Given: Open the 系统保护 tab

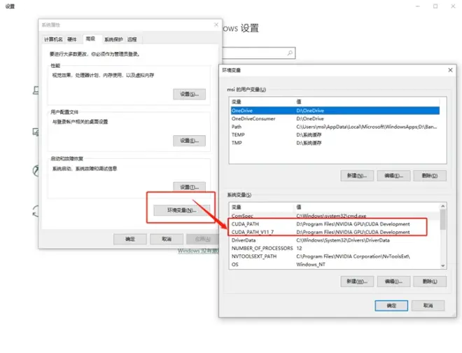Looking at the screenshot, I should pos(113,39).
